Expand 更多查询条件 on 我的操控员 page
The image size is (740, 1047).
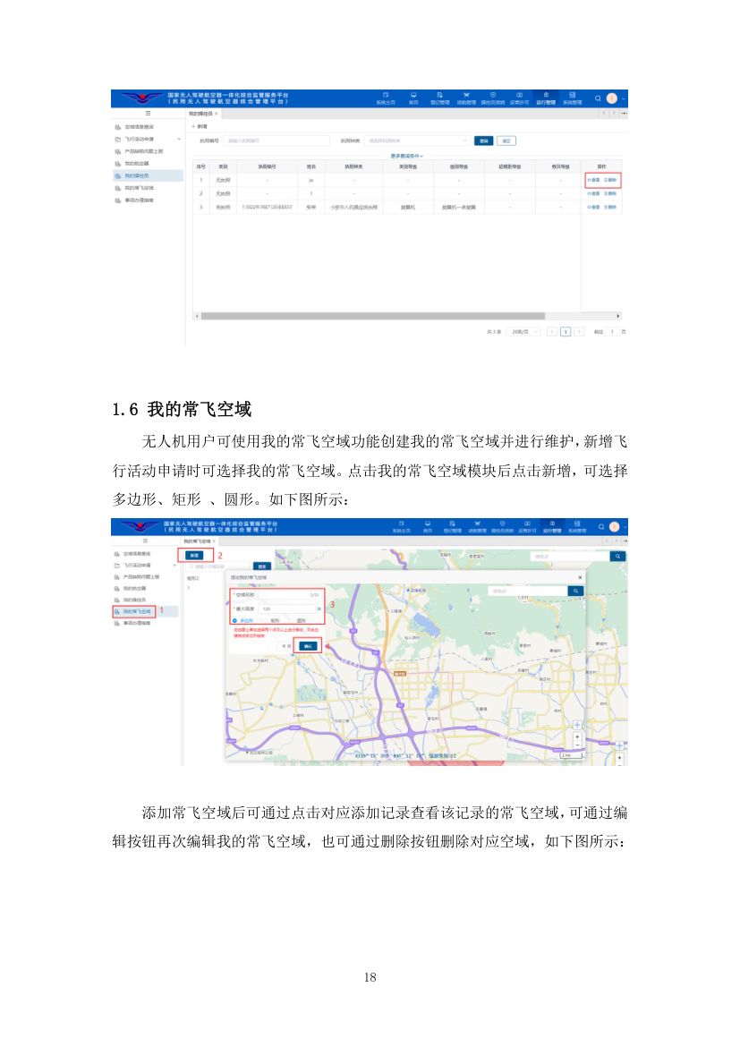point(407,156)
